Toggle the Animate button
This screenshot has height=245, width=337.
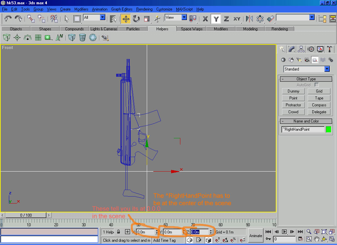[x=255, y=235]
